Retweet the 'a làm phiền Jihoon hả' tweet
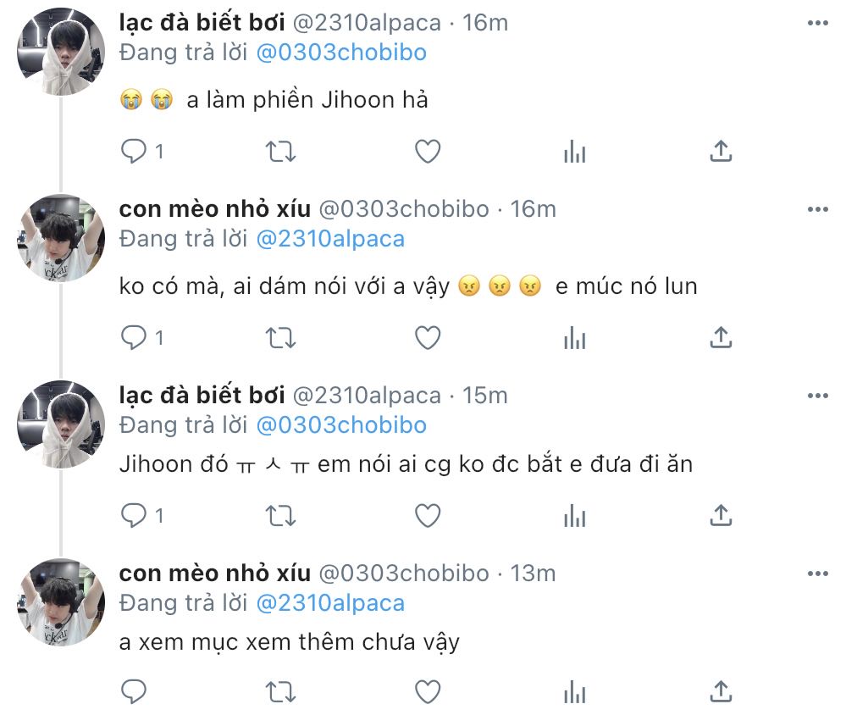The height and width of the screenshot is (715, 846). (x=280, y=152)
